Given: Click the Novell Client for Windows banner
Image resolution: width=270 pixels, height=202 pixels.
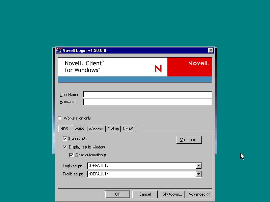Looking at the screenshot, I should pyautogui.click(x=135, y=70).
